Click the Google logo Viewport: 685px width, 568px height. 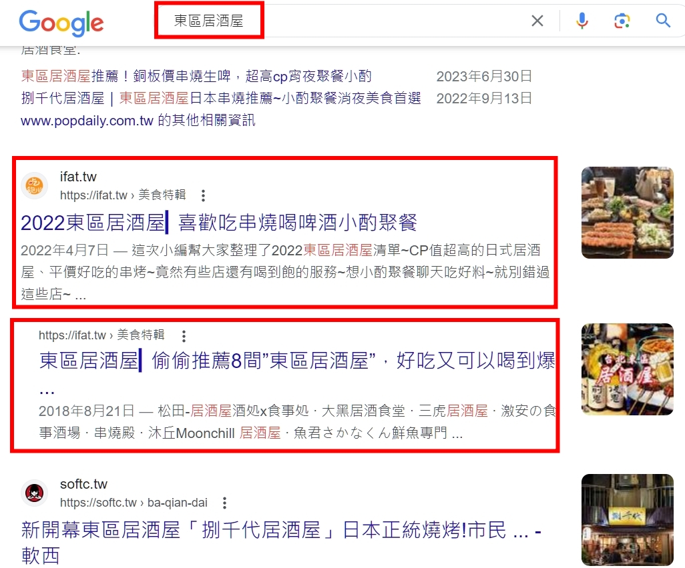61,23
